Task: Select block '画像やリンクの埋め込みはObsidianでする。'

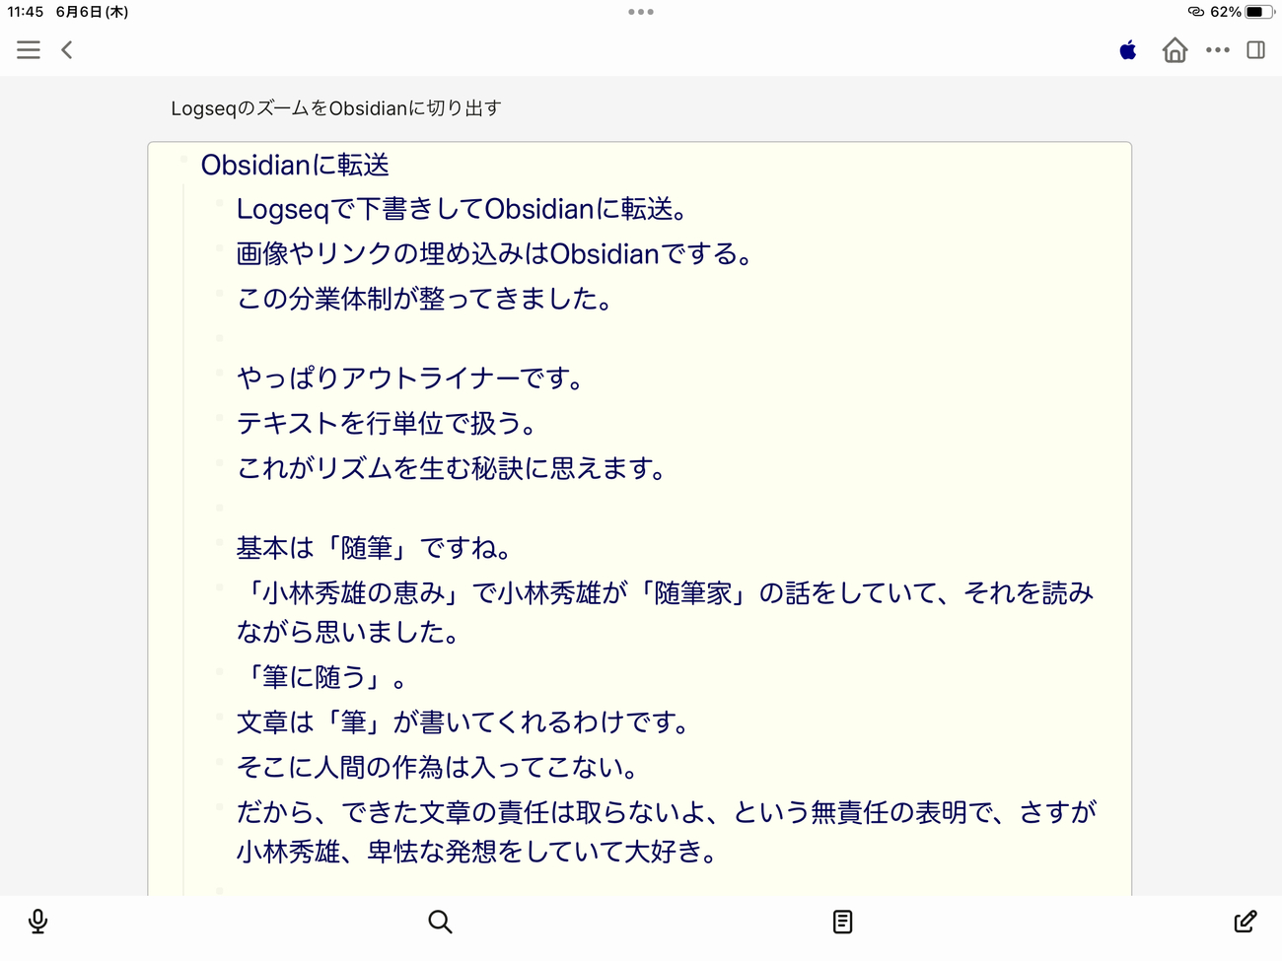Action: point(495,253)
